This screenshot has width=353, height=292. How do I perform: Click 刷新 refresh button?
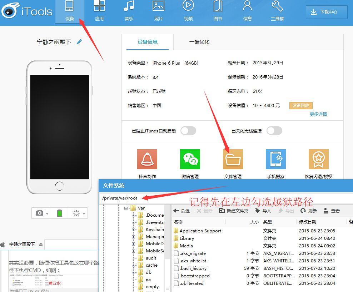(x=309, y=211)
